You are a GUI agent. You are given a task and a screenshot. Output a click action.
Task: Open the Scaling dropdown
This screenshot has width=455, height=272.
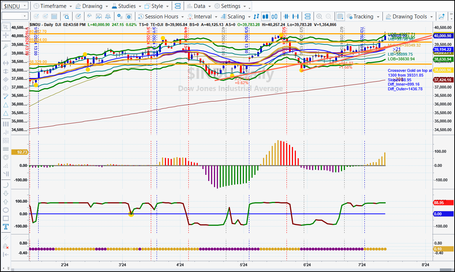[x=236, y=16]
